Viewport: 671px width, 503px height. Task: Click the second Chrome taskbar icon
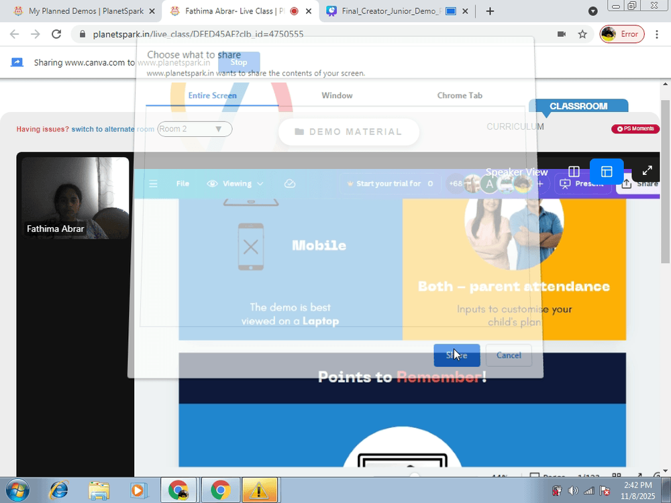220,490
